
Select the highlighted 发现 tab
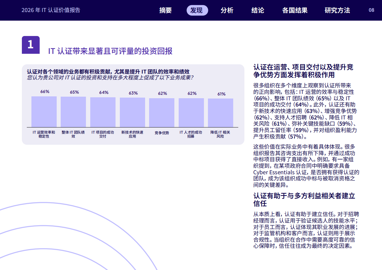pos(197,10)
